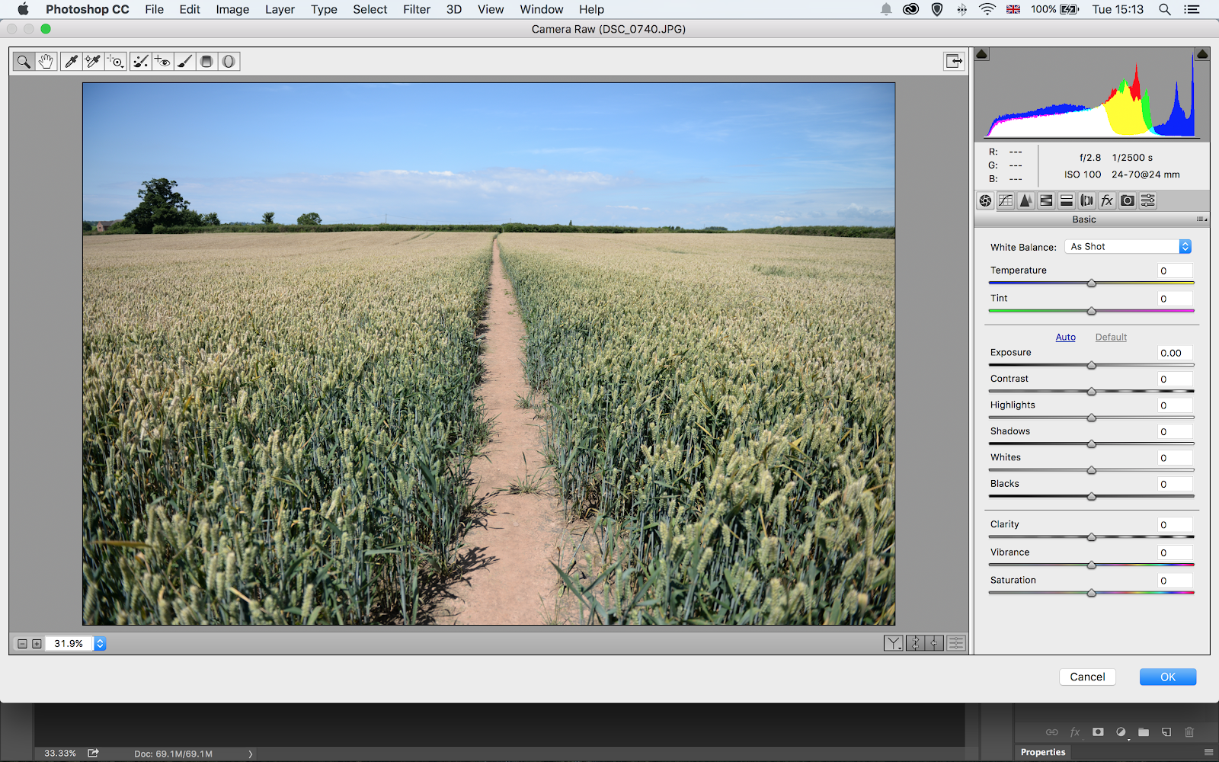Image resolution: width=1219 pixels, height=762 pixels.
Task: Click the Default tone link
Action: 1111,337
